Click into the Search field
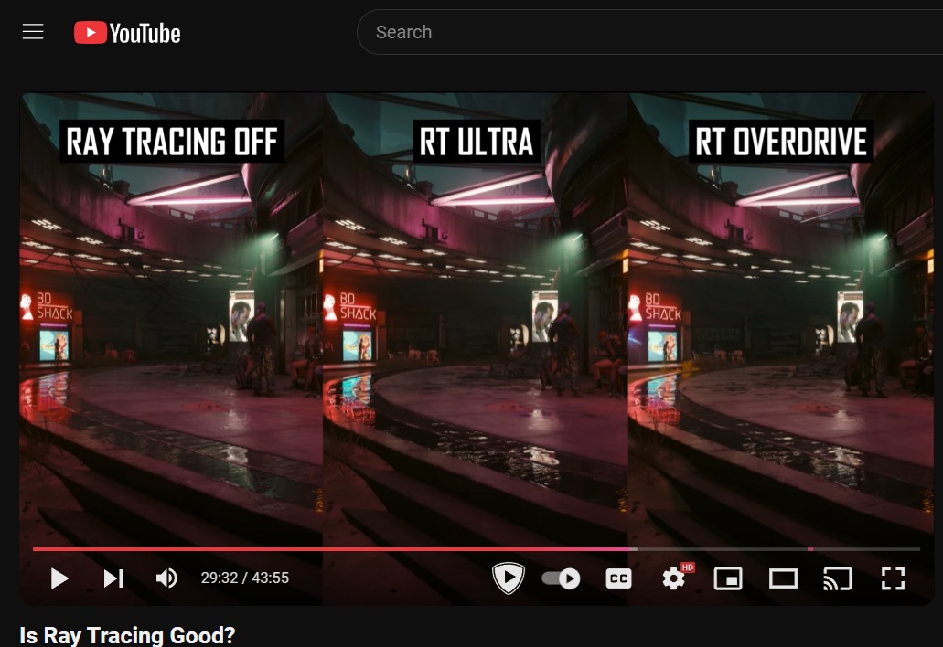Viewport: 943px width, 647px height. (649, 32)
